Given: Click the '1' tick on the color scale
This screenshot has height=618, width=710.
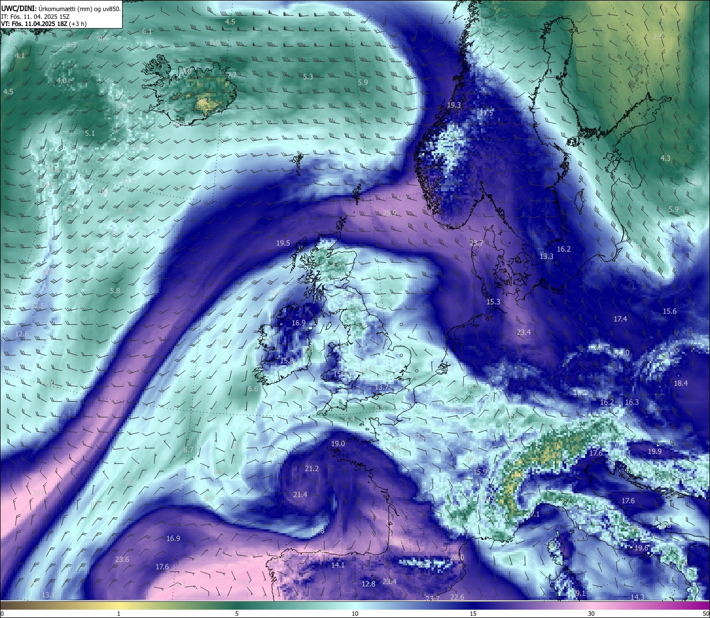Looking at the screenshot, I should click(x=119, y=614).
